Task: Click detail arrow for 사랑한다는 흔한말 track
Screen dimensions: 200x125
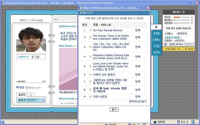Action: coord(90,81)
